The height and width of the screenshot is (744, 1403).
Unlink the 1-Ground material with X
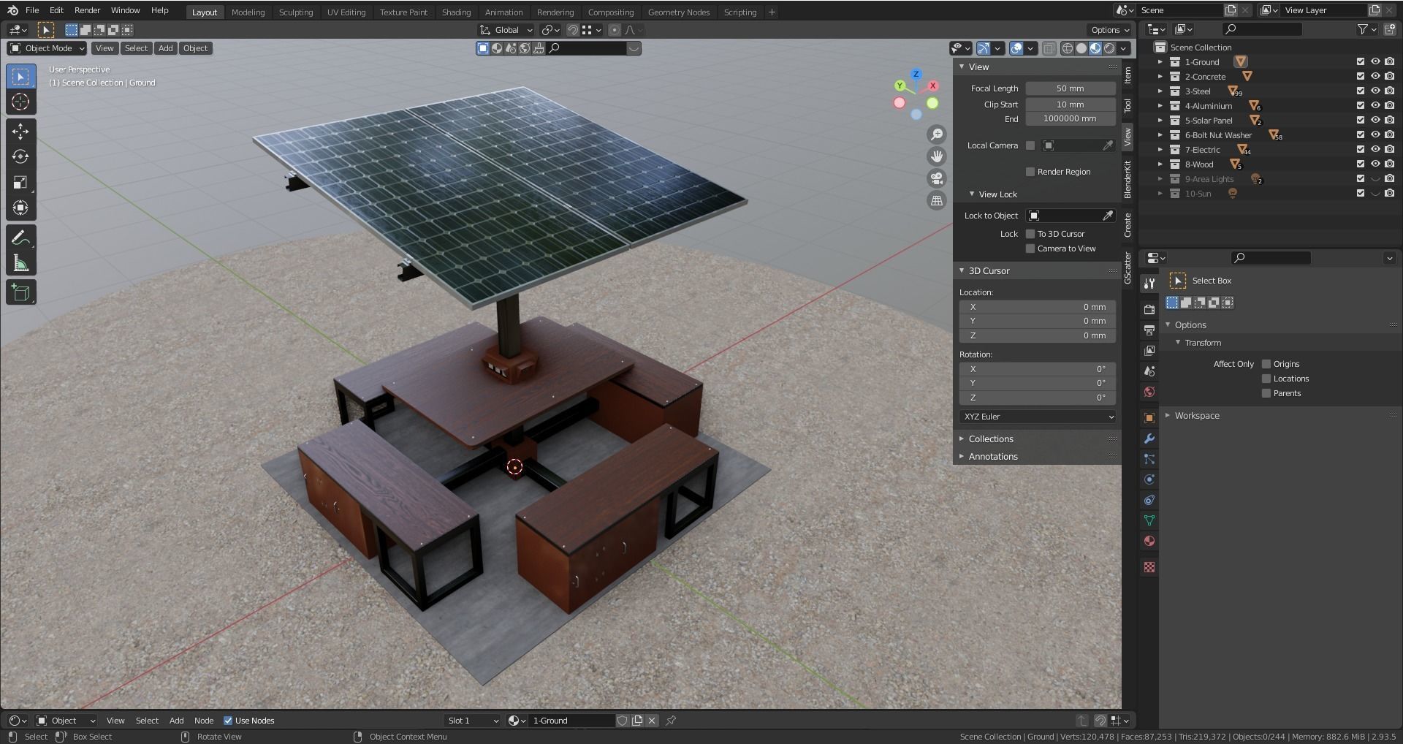click(652, 721)
